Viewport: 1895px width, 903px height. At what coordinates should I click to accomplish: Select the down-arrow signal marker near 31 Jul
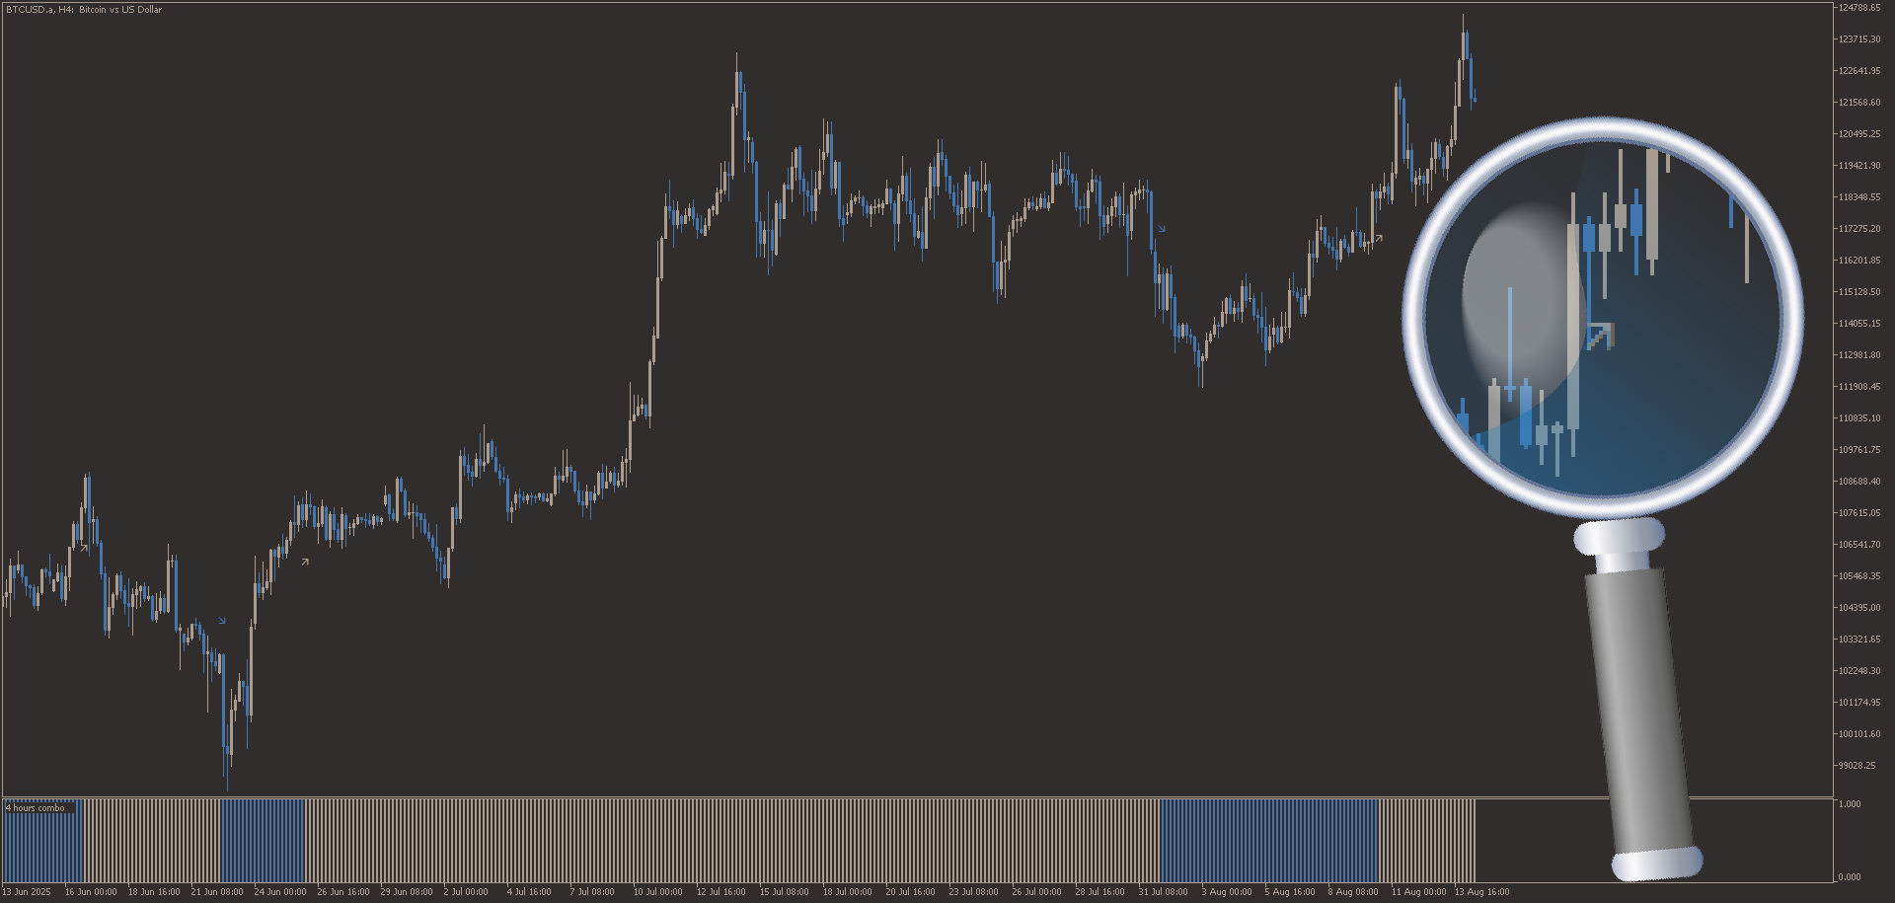[x=1162, y=229]
